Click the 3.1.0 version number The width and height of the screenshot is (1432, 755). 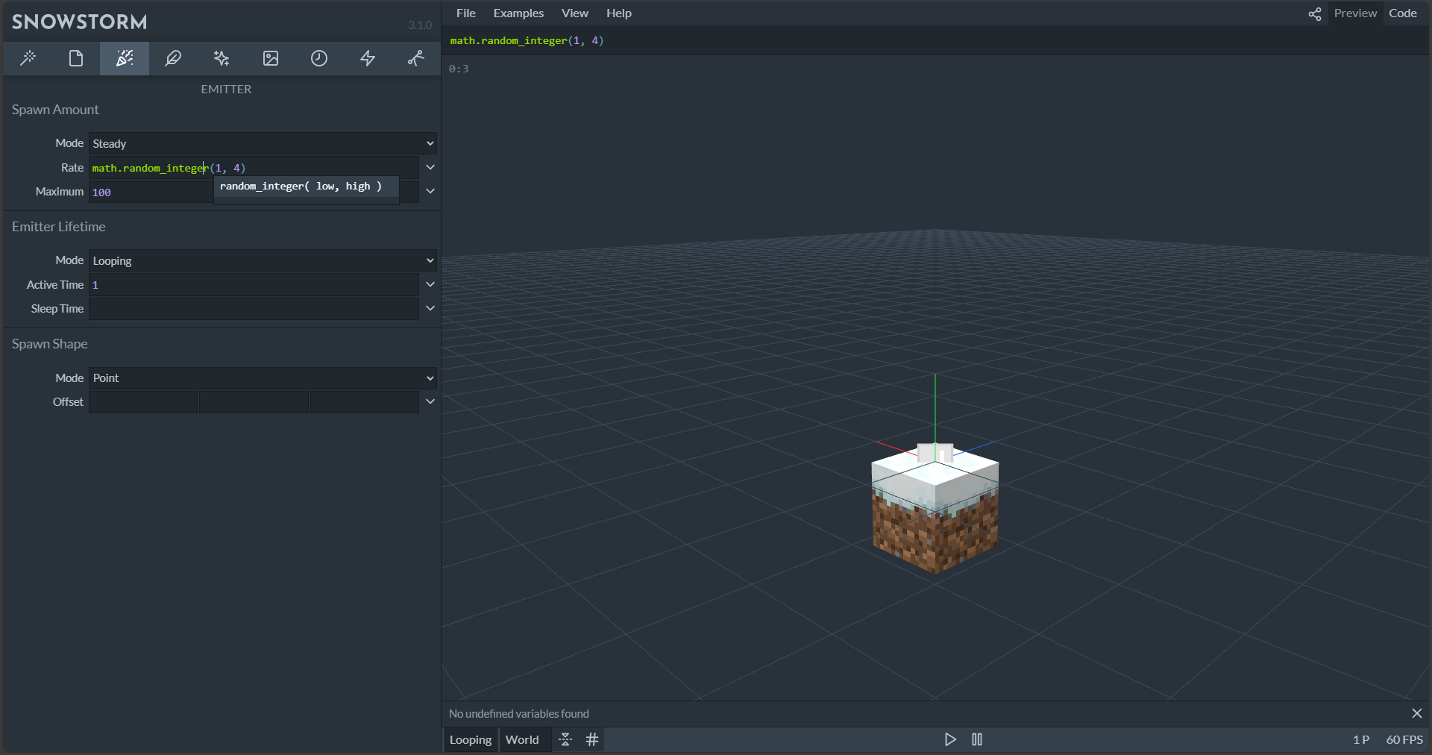[420, 25]
